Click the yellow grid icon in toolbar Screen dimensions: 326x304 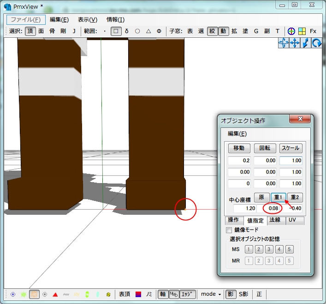302,31
